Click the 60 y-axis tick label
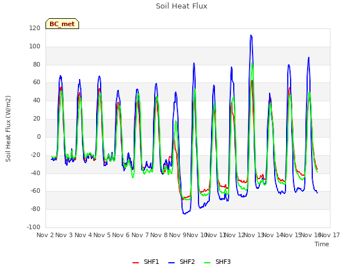Screen dimensions: 364x273 36,82
